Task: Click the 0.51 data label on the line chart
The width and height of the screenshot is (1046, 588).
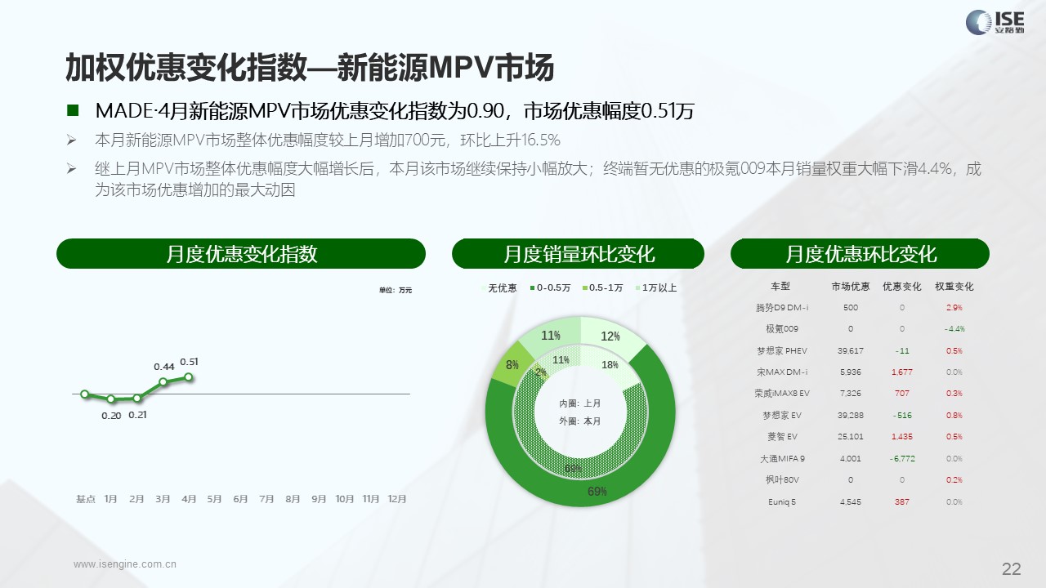Action: coord(189,361)
